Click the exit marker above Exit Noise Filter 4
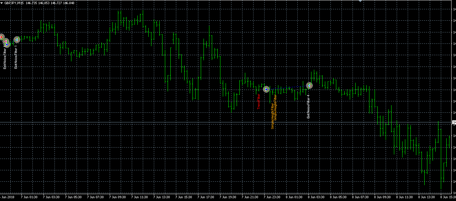This screenshot has height=201, width=456. tap(309, 85)
